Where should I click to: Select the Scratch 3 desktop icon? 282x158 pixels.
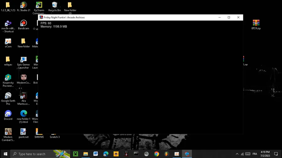tap(55, 136)
